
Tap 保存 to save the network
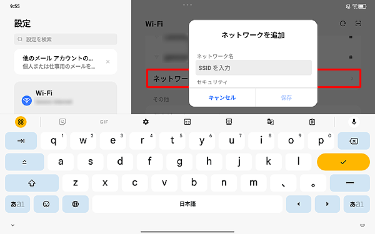[286, 98]
